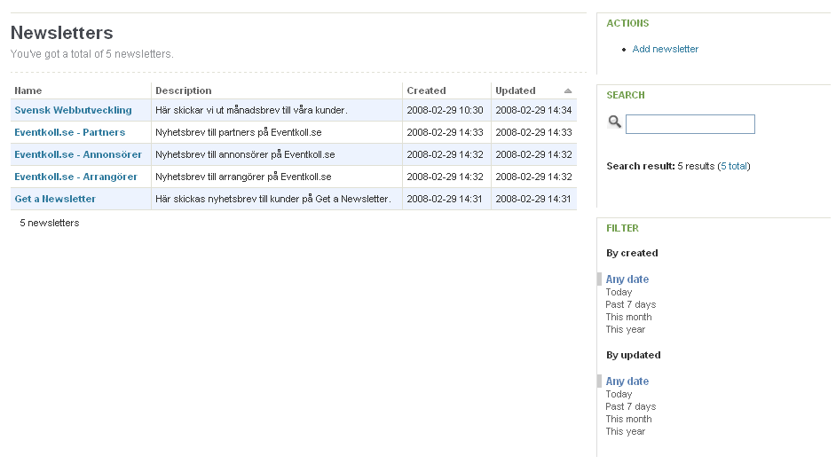Screen dimensions: 836x464
Task: Select Any date under By updated
Action: coord(627,381)
